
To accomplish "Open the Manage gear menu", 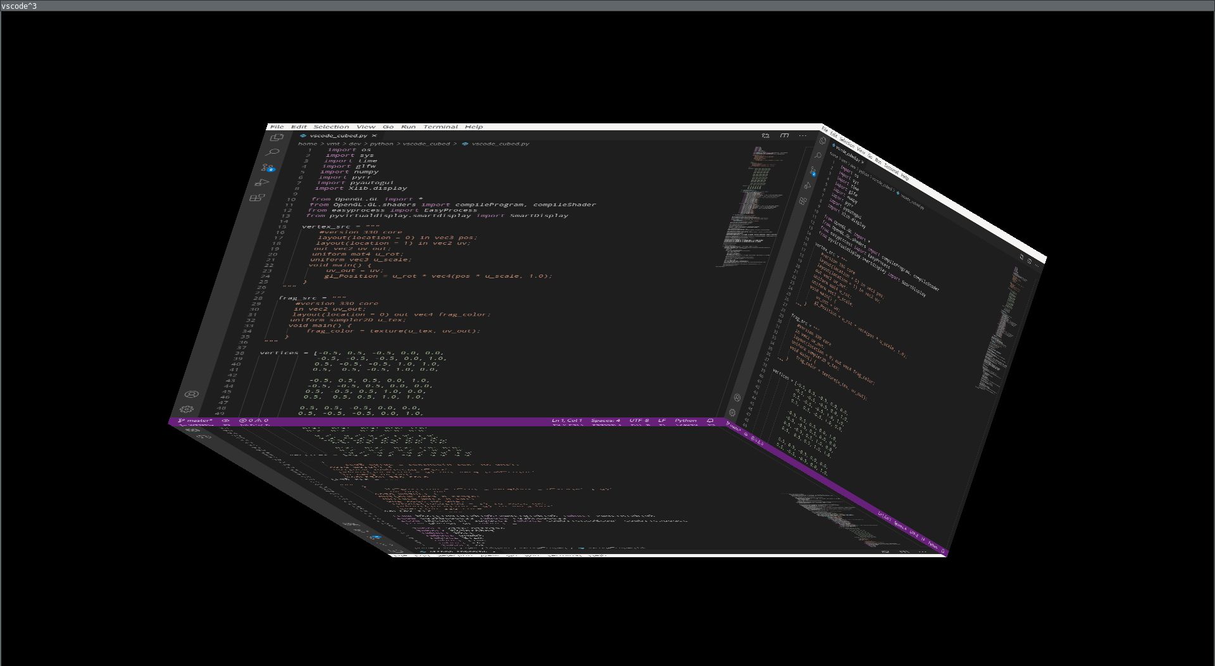I will click(x=187, y=409).
